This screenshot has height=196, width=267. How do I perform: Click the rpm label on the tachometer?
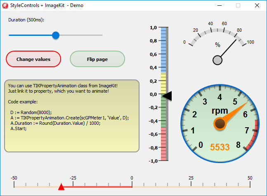tap(220, 111)
